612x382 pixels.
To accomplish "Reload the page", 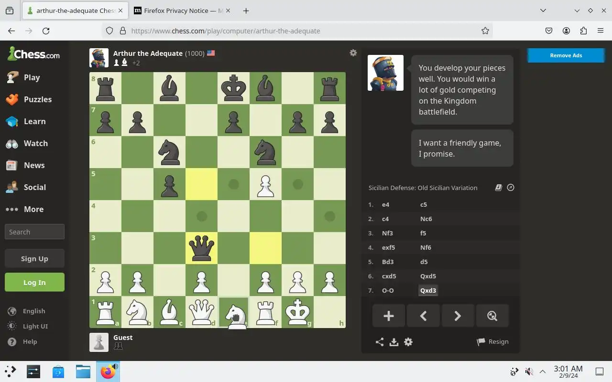I will 46,31.
